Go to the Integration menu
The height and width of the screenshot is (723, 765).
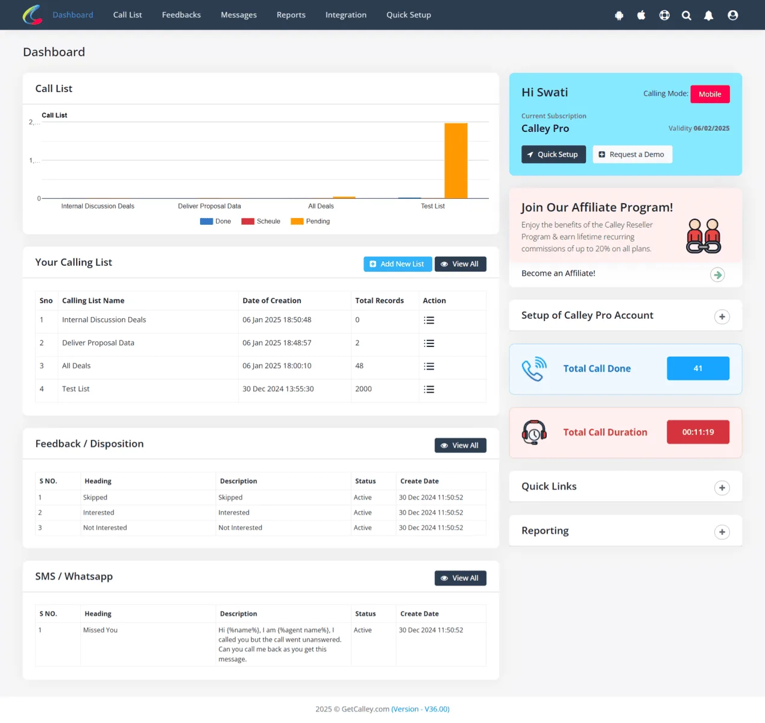coord(346,15)
